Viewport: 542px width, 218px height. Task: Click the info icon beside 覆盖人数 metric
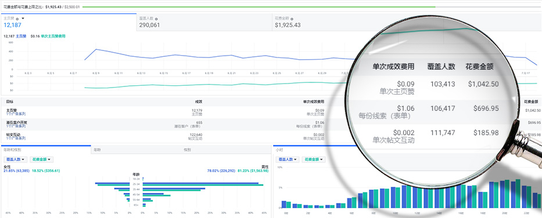pyautogui.click(x=156, y=19)
